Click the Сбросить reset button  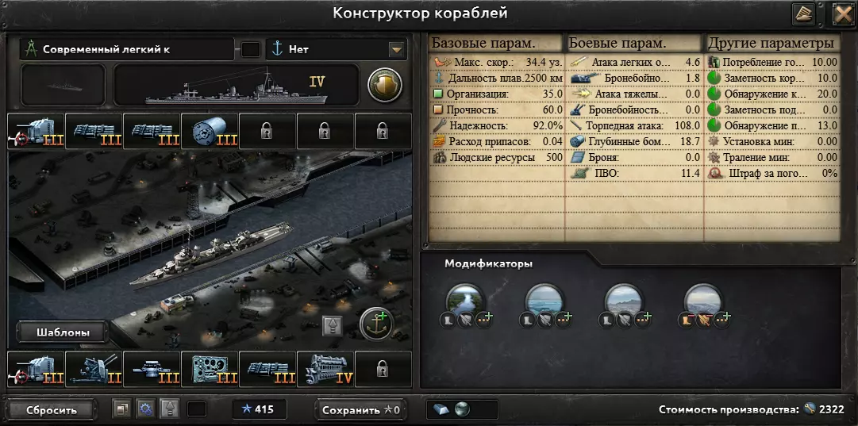coord(52,409)
